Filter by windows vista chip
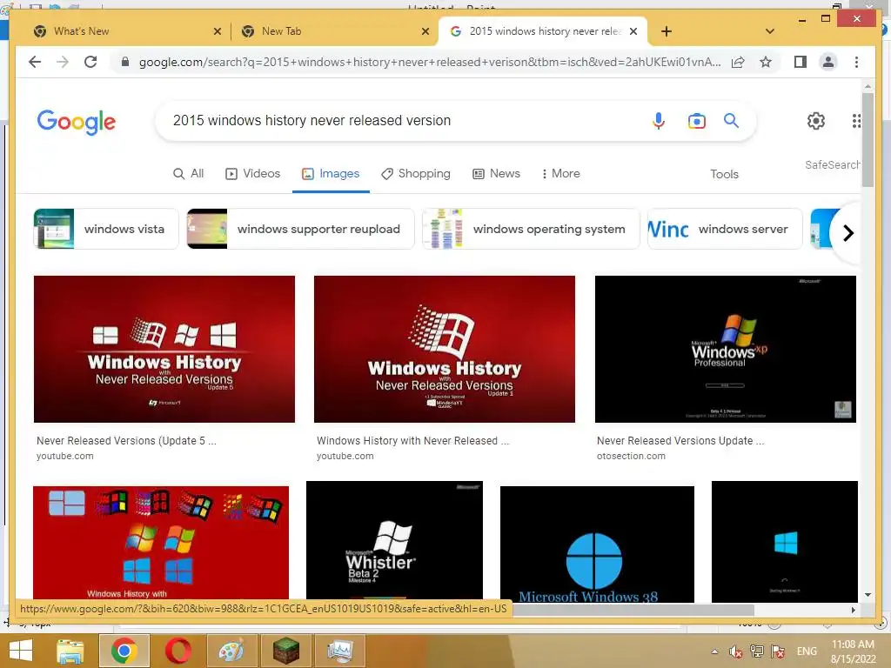The height and width of the screenshot is (668, 891). click(x=106, y=229)
